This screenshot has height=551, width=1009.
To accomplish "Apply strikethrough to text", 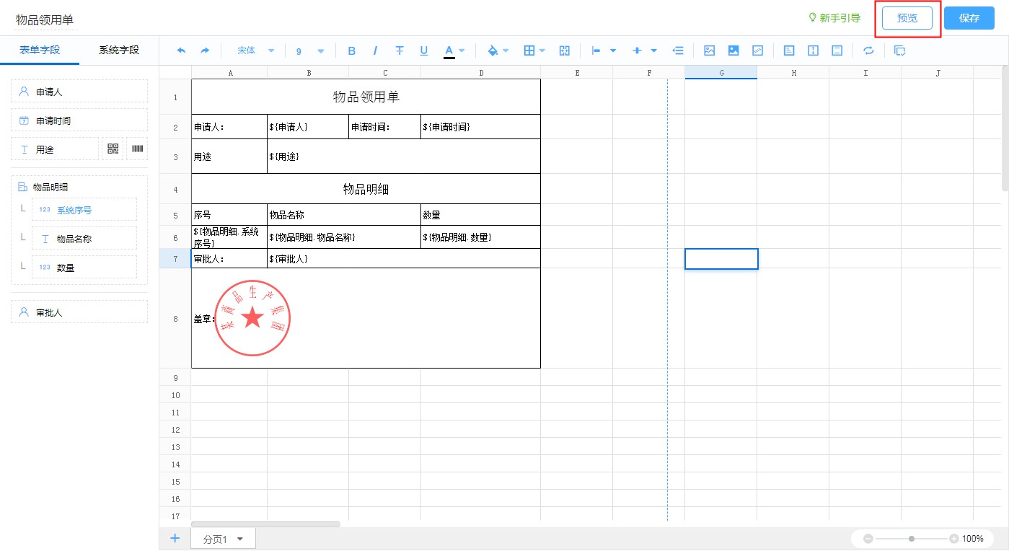I will coord(400,50).
